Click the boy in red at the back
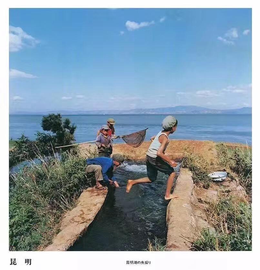 coord(111,127)
